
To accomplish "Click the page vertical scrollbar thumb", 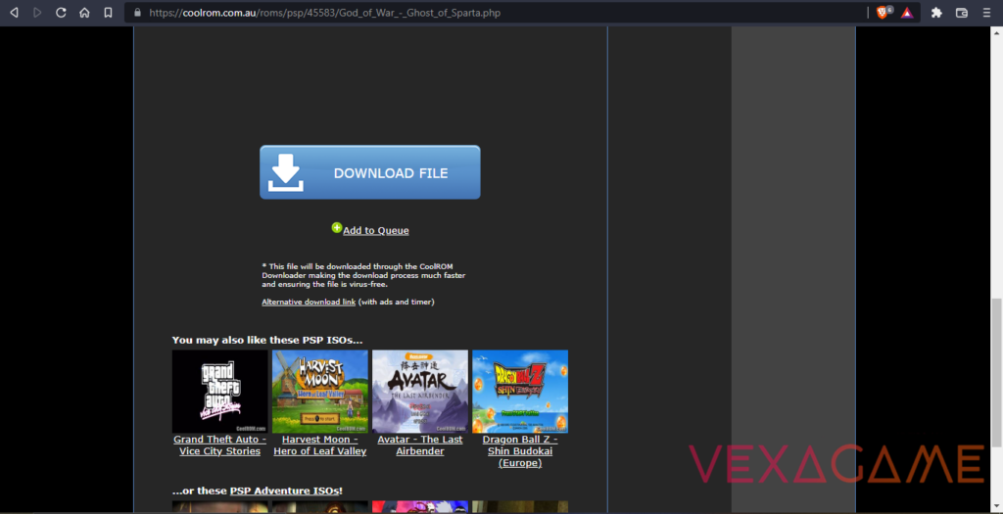I will 996,373.
